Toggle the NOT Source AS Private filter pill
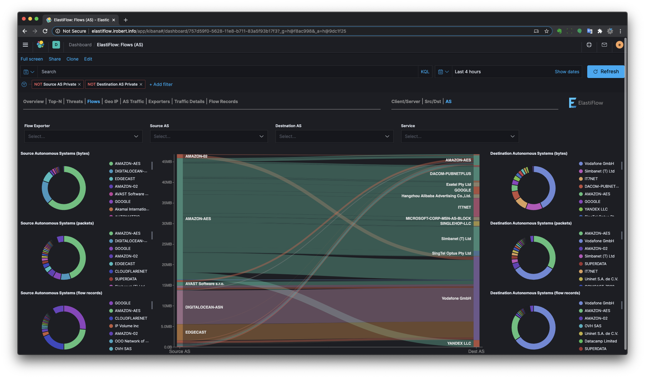The width and height of the screenshot is (645, 378). (x=55, y=84)
